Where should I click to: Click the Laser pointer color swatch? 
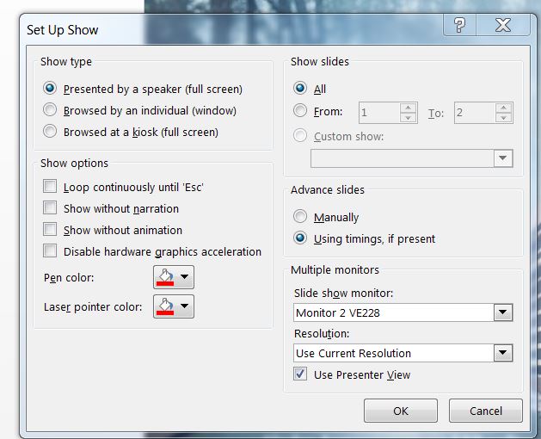click(x=165, y=306)
